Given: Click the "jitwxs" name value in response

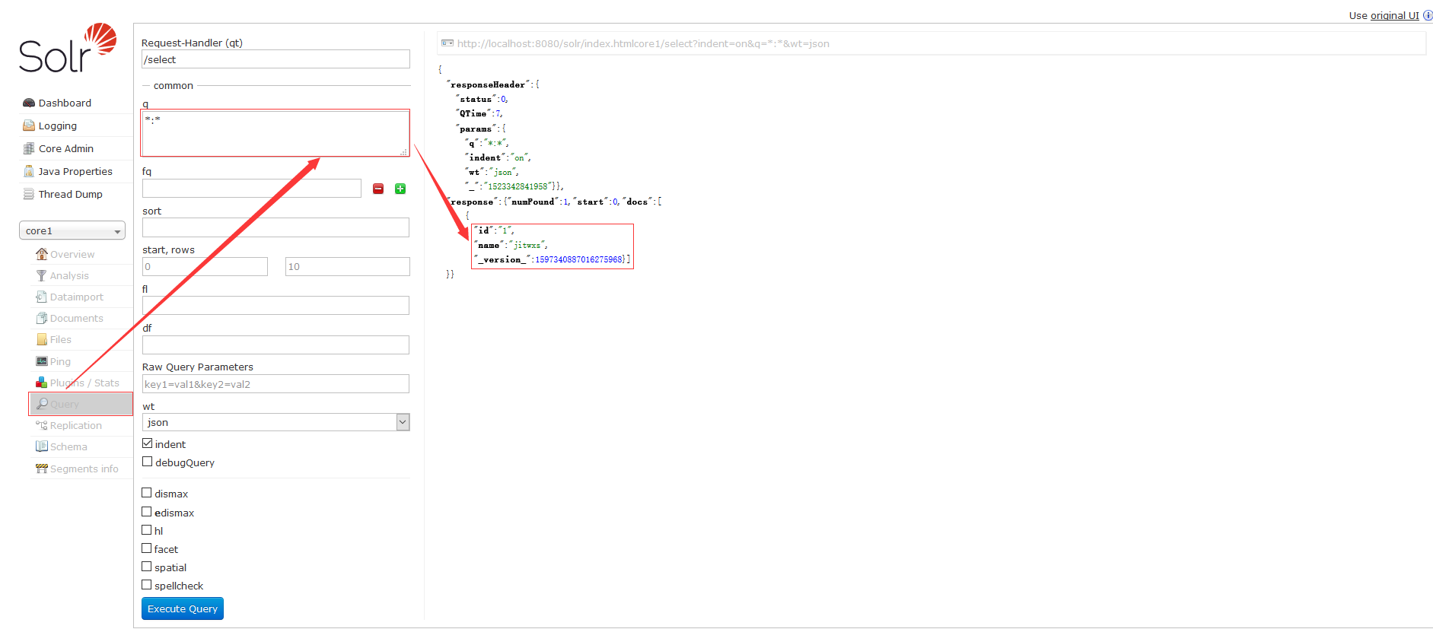Looking at the screenshot, I should point(527,245).
